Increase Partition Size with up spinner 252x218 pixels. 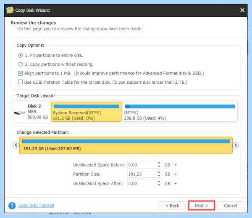tap(159, 172)
